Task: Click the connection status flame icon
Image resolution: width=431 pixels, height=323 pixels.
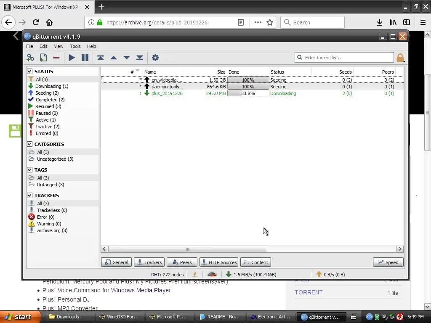Action: 195,274
